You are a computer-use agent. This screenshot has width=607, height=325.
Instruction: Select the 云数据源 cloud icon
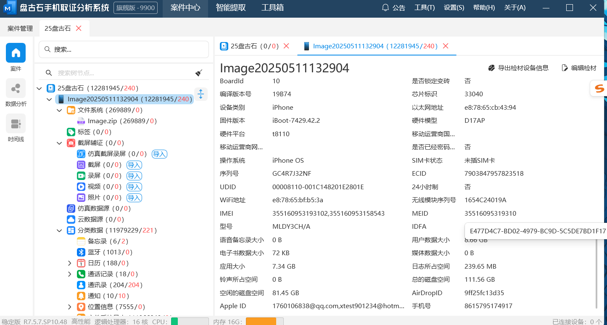pyautogui.click(x=71, y=219)
